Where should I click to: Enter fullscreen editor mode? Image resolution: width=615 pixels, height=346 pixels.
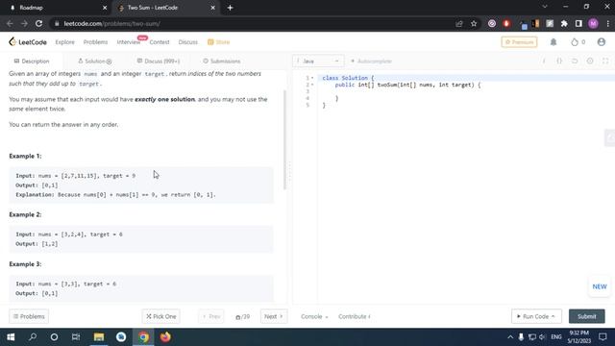point(605,62)
